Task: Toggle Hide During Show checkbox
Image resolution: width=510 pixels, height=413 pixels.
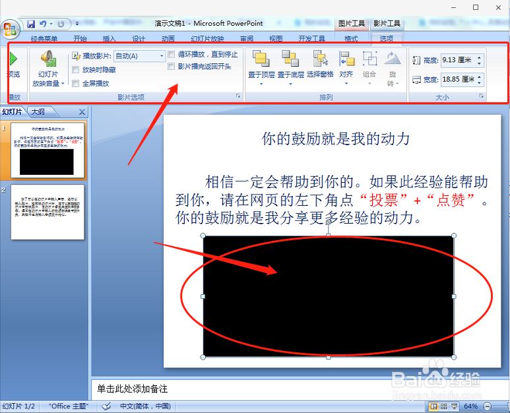Action: click(75, 69)
